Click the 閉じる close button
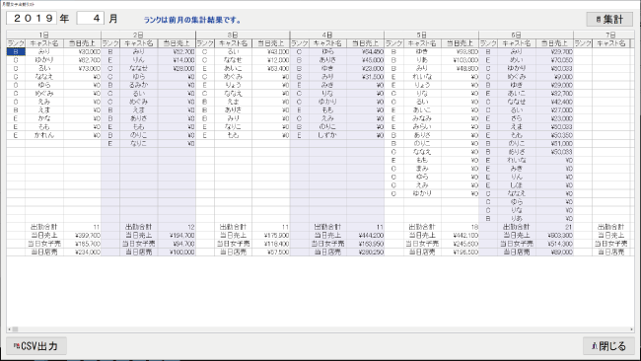Image resolution: width=641 pixels, height=361 pixels. pos(608,346)
